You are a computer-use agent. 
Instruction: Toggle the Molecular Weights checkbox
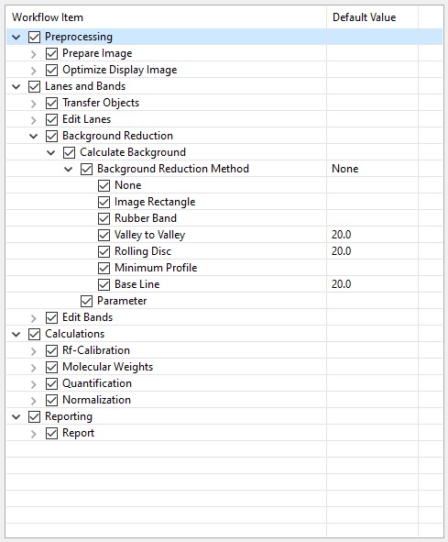coord(51,367)
